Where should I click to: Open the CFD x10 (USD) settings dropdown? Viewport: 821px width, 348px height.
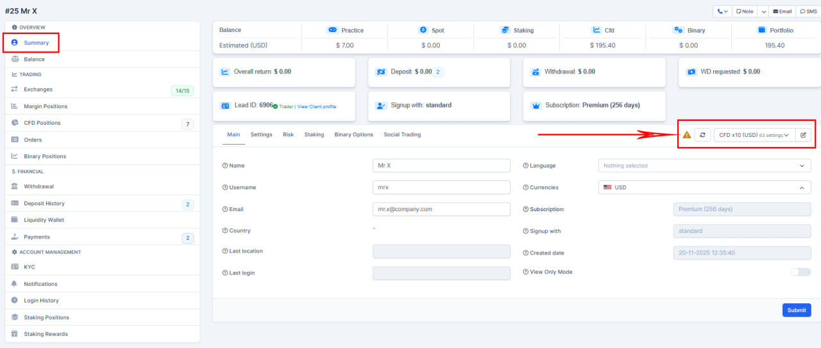pos(754,135)
